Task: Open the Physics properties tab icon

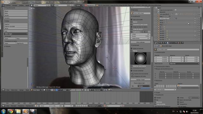Action: (x=183, y=43)
